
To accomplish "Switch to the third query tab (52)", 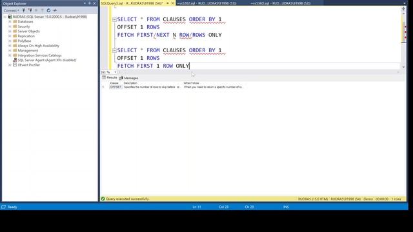I will point(281,3).
